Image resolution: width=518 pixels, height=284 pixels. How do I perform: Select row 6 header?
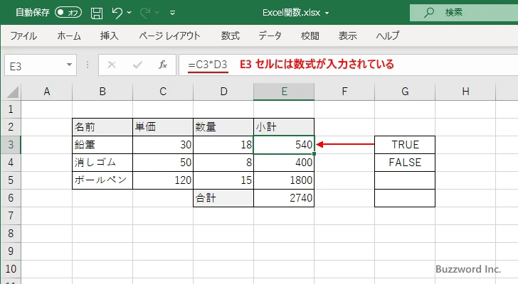coord(11,198)
